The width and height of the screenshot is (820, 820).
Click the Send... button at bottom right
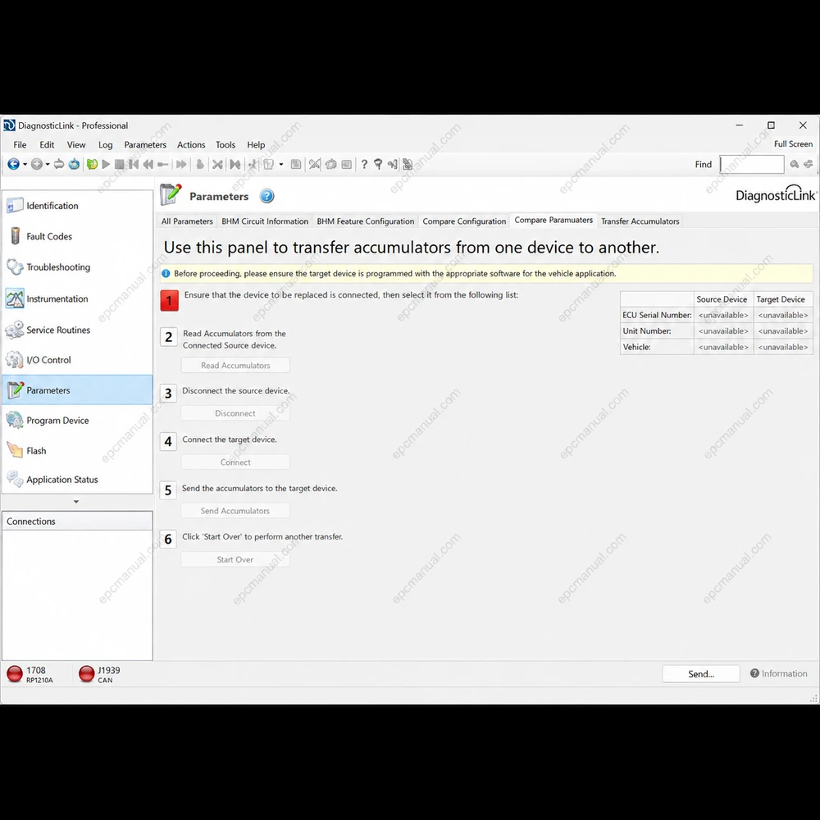[x=701, y=674]
